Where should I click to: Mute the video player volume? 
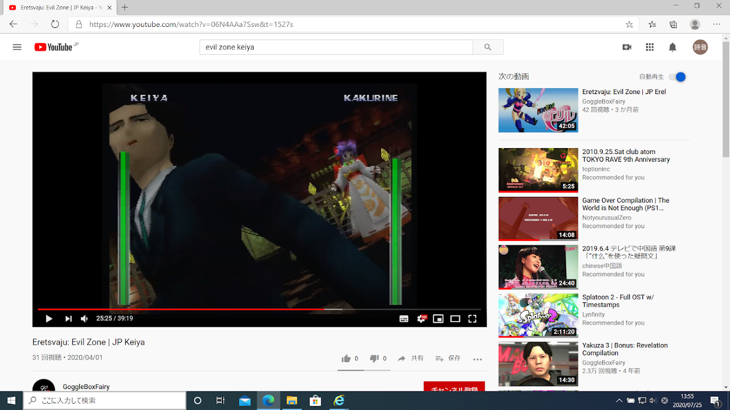pos(84,319)
